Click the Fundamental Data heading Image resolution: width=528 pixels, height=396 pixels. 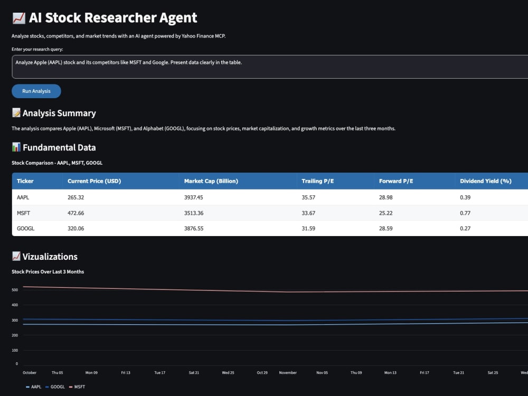click(x=59, y=147)
